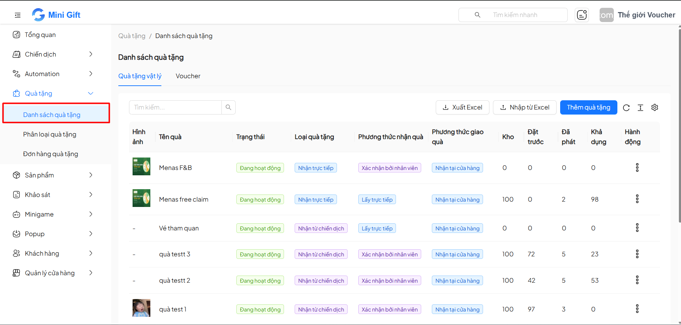Open actions menu for quà test 1 row
The width and height of the screenshot is (681, 325).
[x=637, y=309]
